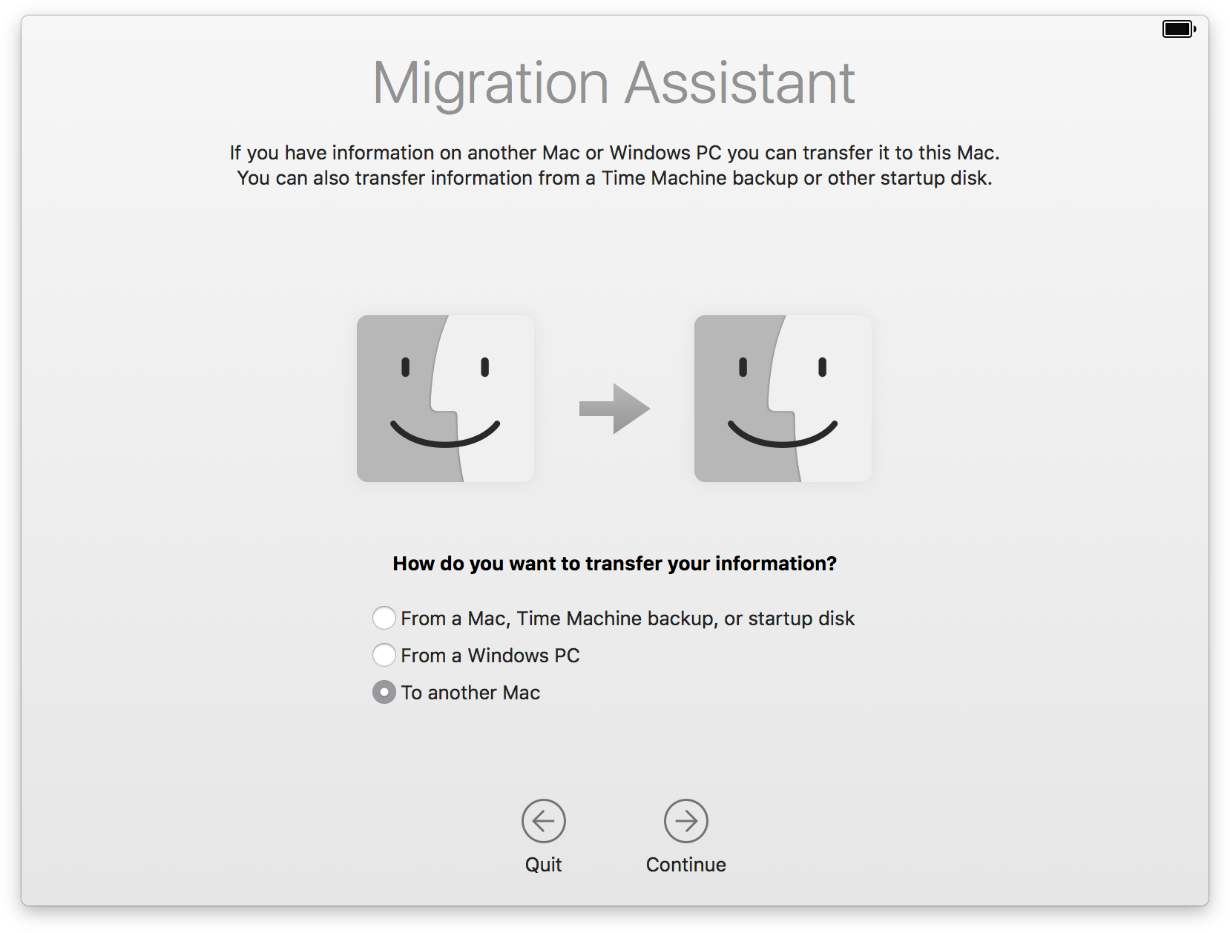1230x933 pixels.
Task: Click the 'If you have information on another Mac' line
Action: tap(614, 153)
